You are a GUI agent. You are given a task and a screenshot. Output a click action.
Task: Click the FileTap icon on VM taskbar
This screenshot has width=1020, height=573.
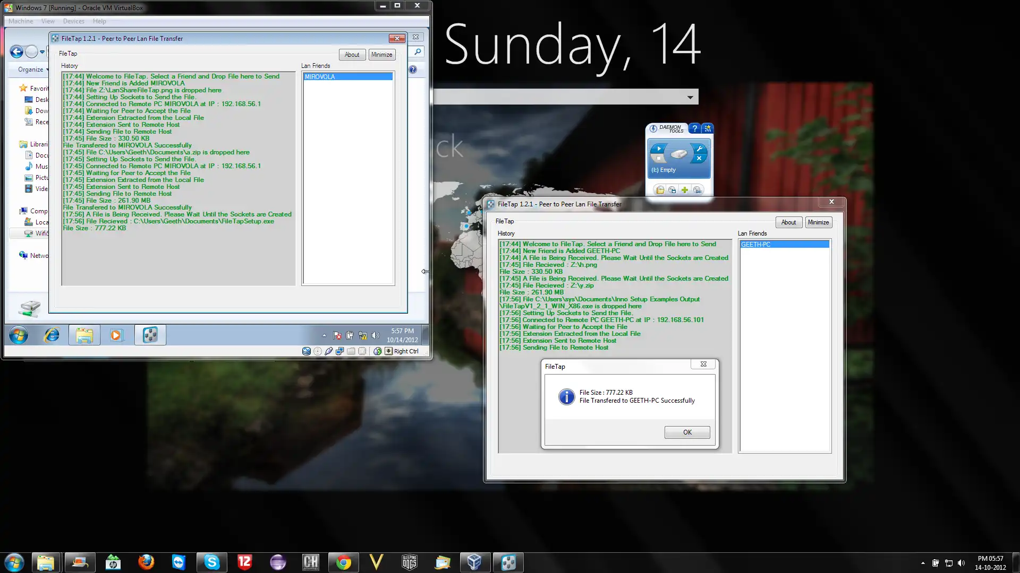pyautogui.click(x=150, y=335)
